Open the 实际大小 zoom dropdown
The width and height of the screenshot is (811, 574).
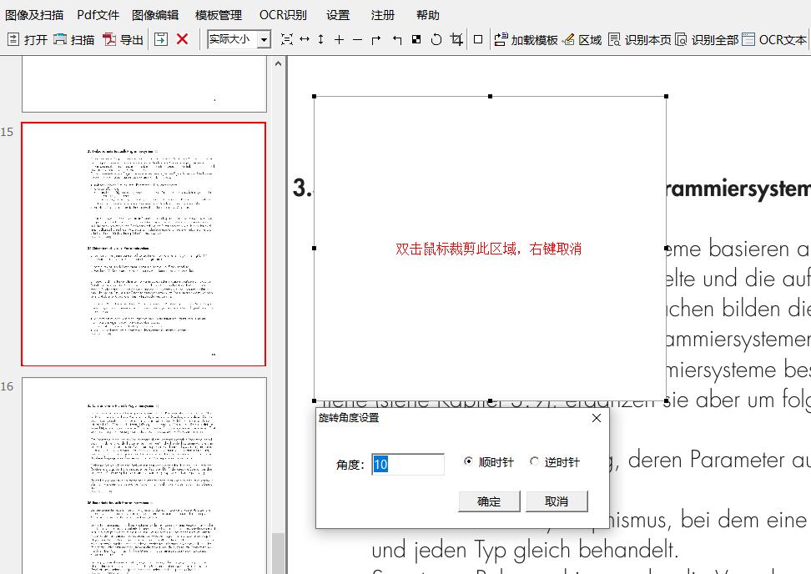pos(264,39)
